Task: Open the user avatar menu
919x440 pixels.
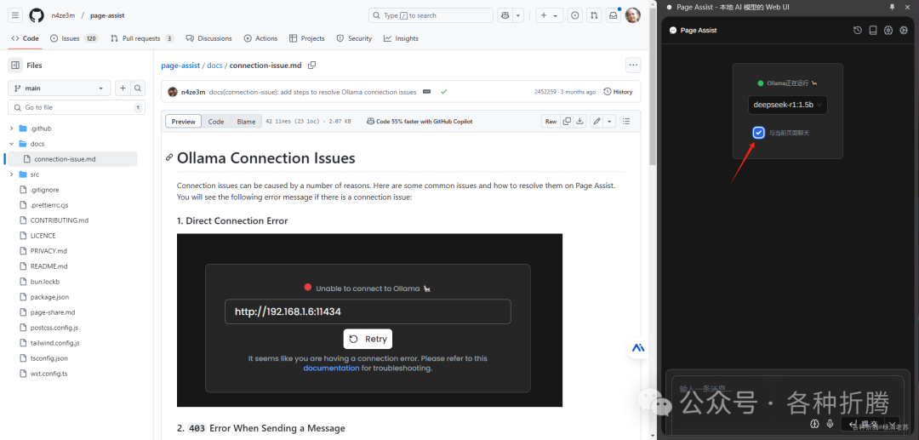Action: 632,16
